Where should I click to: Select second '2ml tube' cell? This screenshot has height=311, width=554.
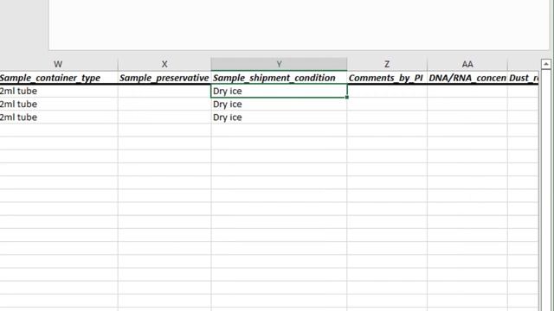[59, 104]
